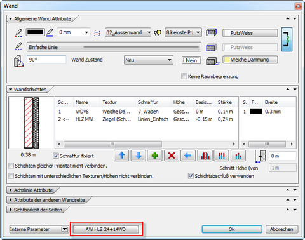Click the Weiche Dämmung texture button
The height and width of the screenshot is (240, 305).
[x=250, y=60]
